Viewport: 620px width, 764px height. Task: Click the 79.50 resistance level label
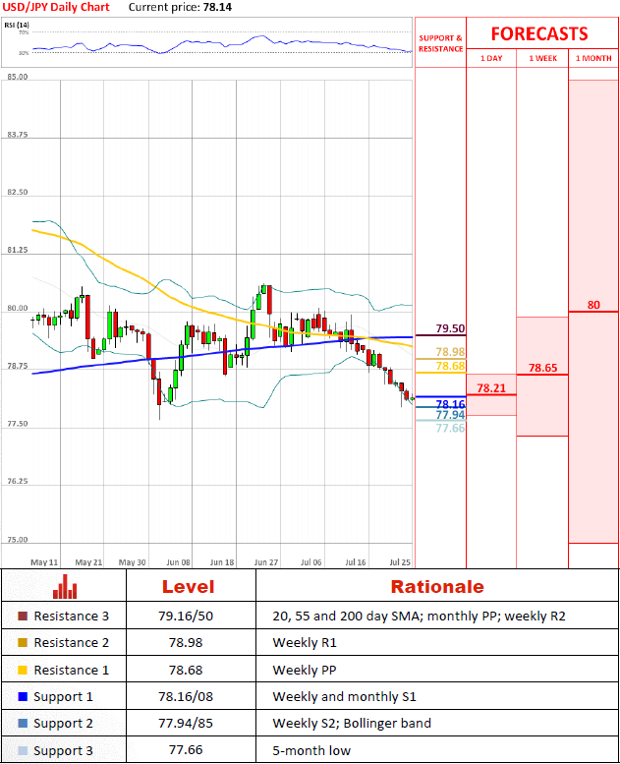[450, 328]
